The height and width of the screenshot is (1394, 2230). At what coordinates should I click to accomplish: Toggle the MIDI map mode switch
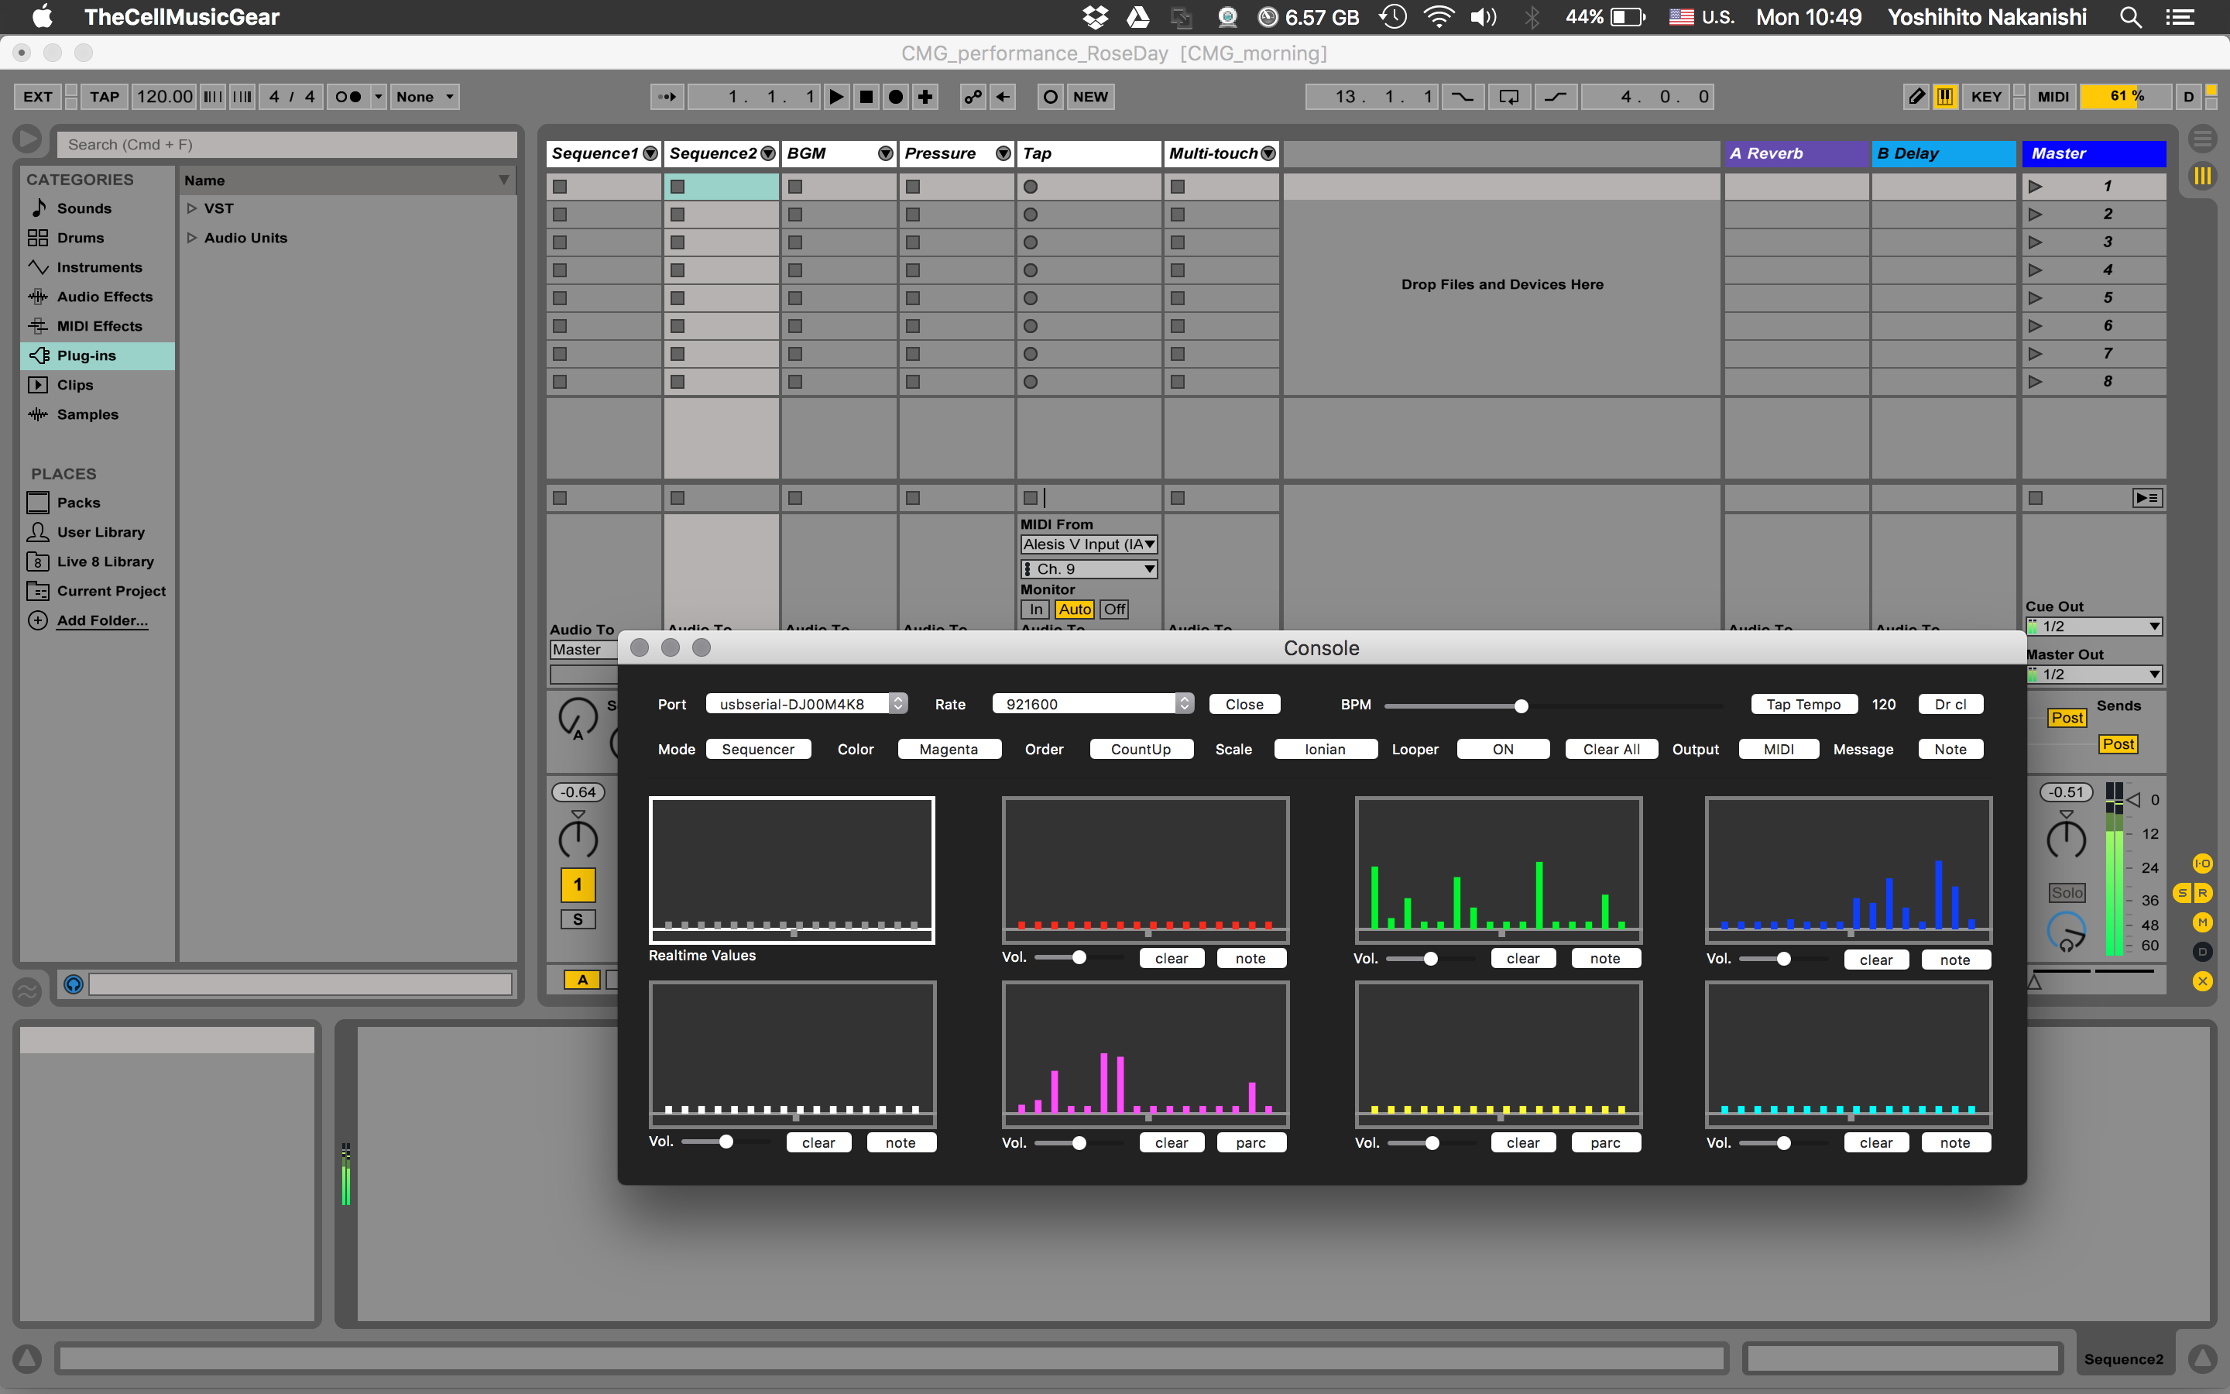pos(2053,97)
